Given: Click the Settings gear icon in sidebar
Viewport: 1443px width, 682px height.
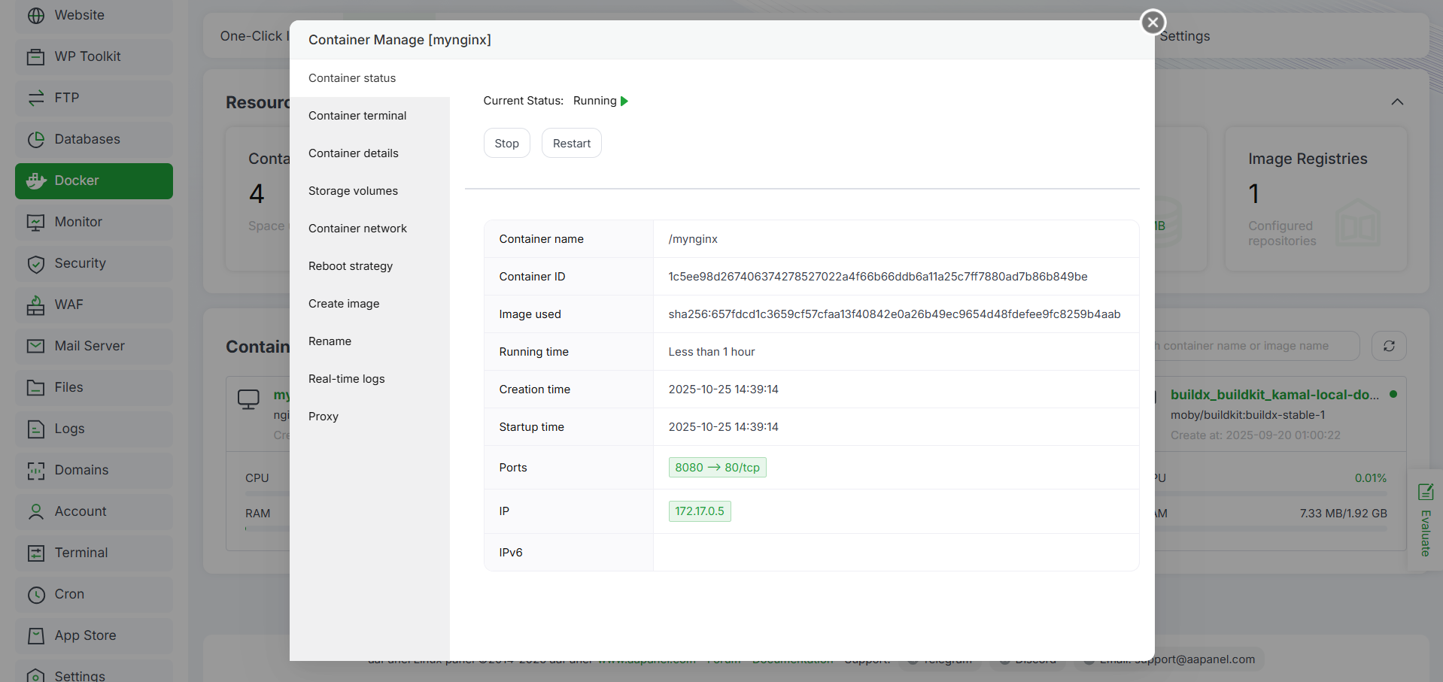Looking at the screenshot, I should pyautogui.click(x=35, y=675).
